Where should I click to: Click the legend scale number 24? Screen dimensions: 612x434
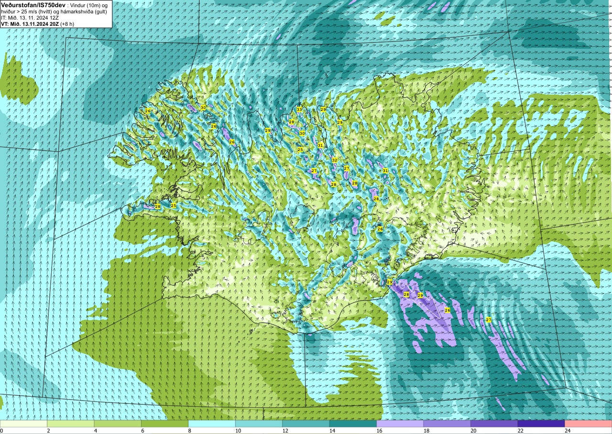[x=568, y=431]
